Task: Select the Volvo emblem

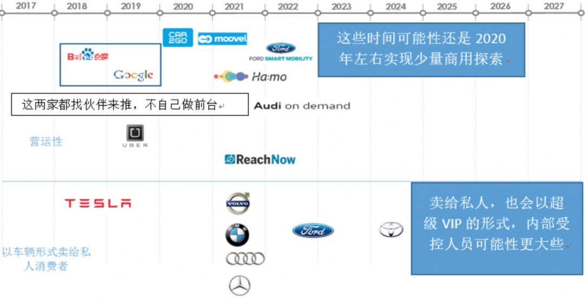Action: [238, 203]
